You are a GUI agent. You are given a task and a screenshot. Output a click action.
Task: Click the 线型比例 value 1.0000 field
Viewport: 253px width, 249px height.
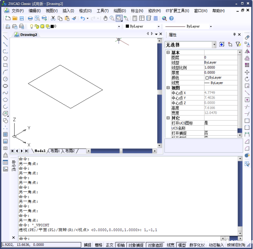pos(221,68)
